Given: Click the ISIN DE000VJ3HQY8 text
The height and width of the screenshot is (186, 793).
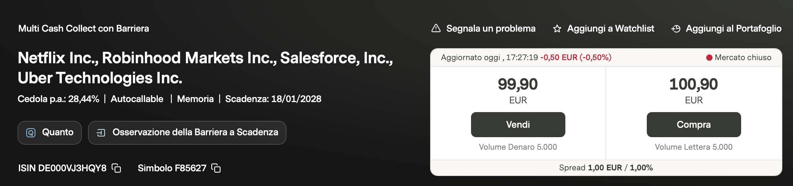Looking at the screenshot, I should coord(62,168).
